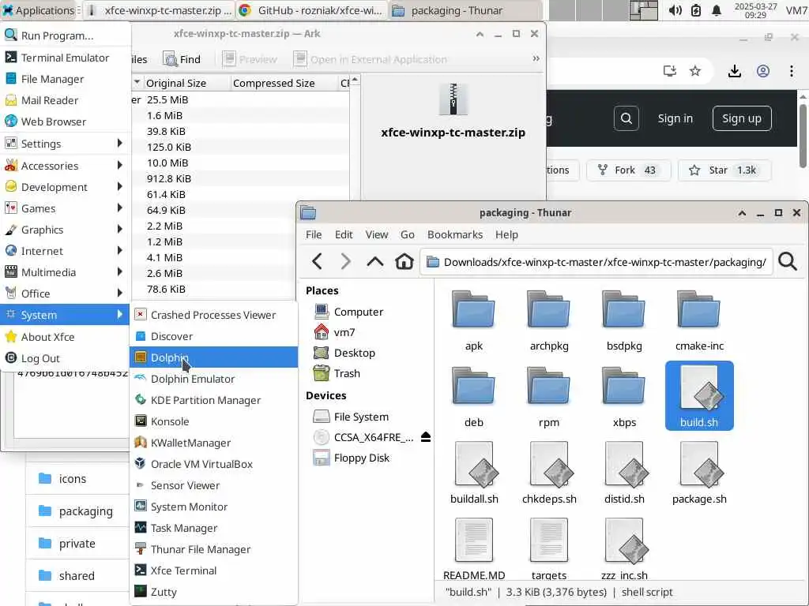Launch Dolphin from System submenu
Screen dimensions: 809x606
click(x=213, y=357)
